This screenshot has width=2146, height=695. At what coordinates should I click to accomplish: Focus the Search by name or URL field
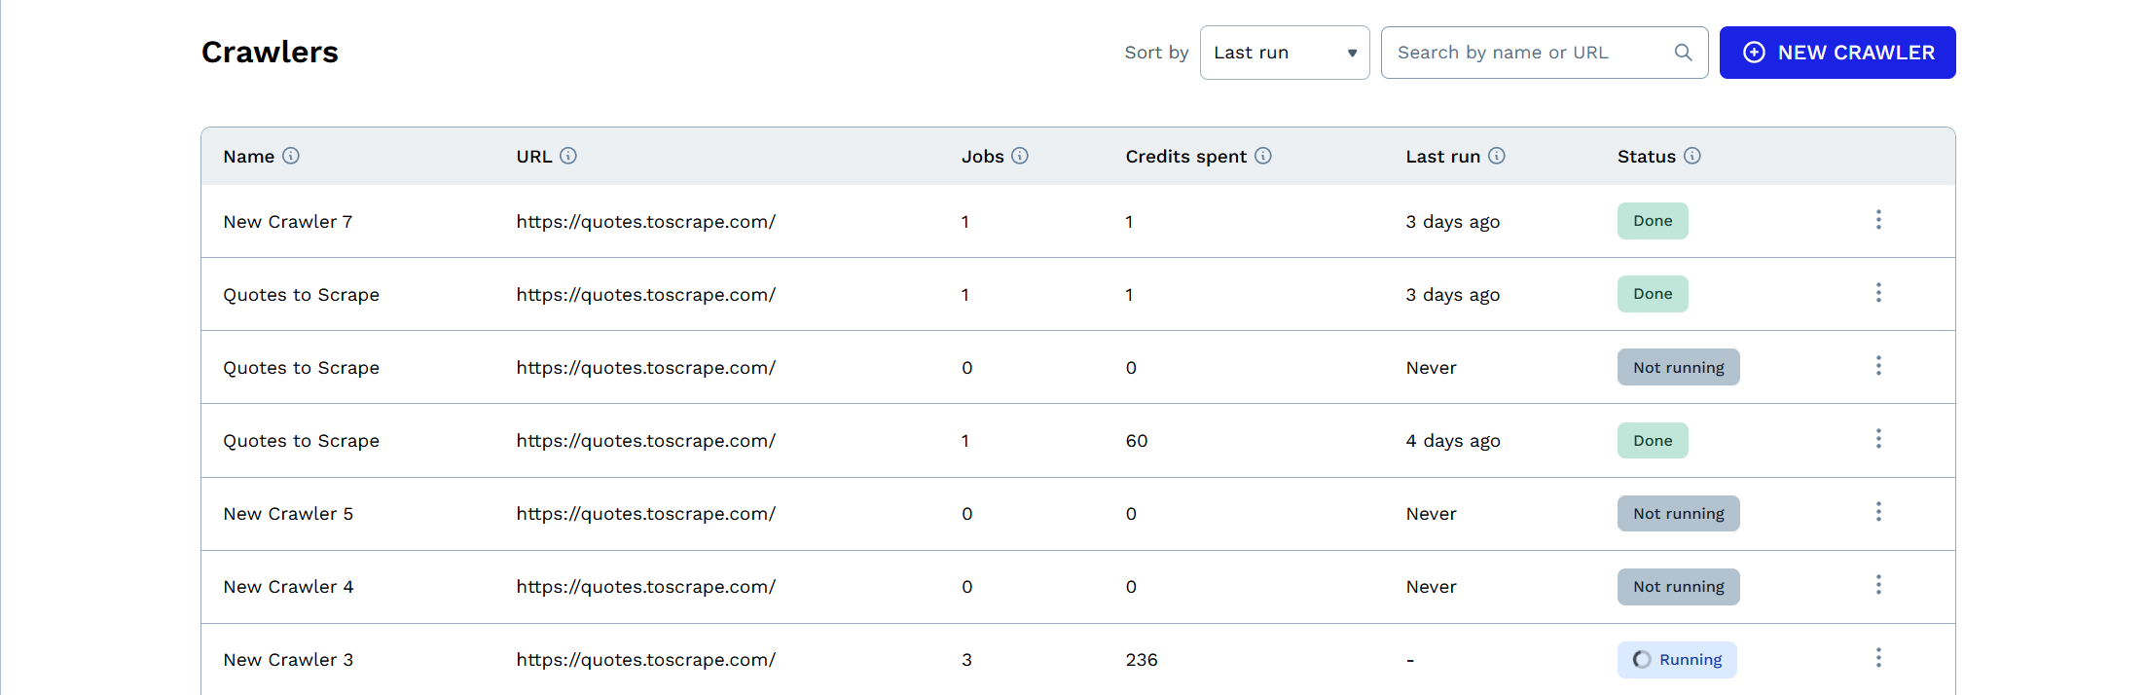(x=1528, y=53)
